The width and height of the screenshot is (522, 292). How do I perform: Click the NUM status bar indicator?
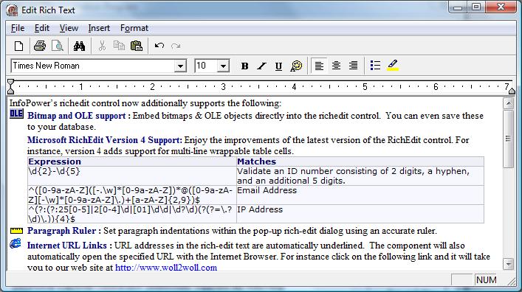pos(486,280)
